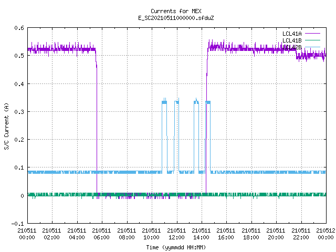
Task: Click the -0.1 y-axis tick value
Action: 17,224
